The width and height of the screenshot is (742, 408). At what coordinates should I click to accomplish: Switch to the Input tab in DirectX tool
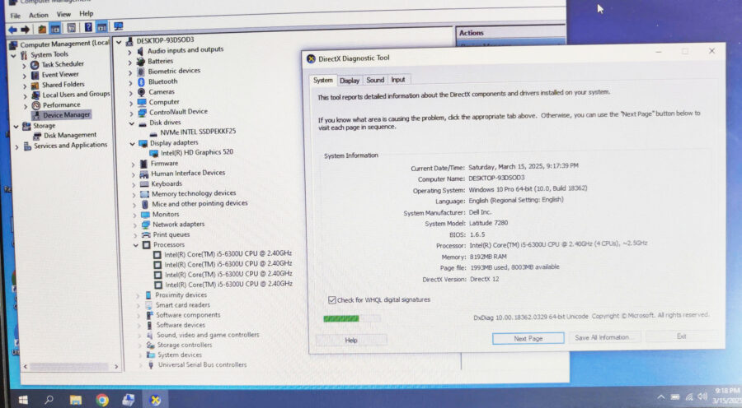pyautogui.click(x=398, y=79)
